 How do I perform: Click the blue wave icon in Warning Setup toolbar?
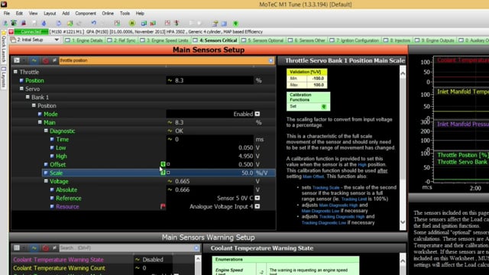pyautogui.click(x=34, y=247)
